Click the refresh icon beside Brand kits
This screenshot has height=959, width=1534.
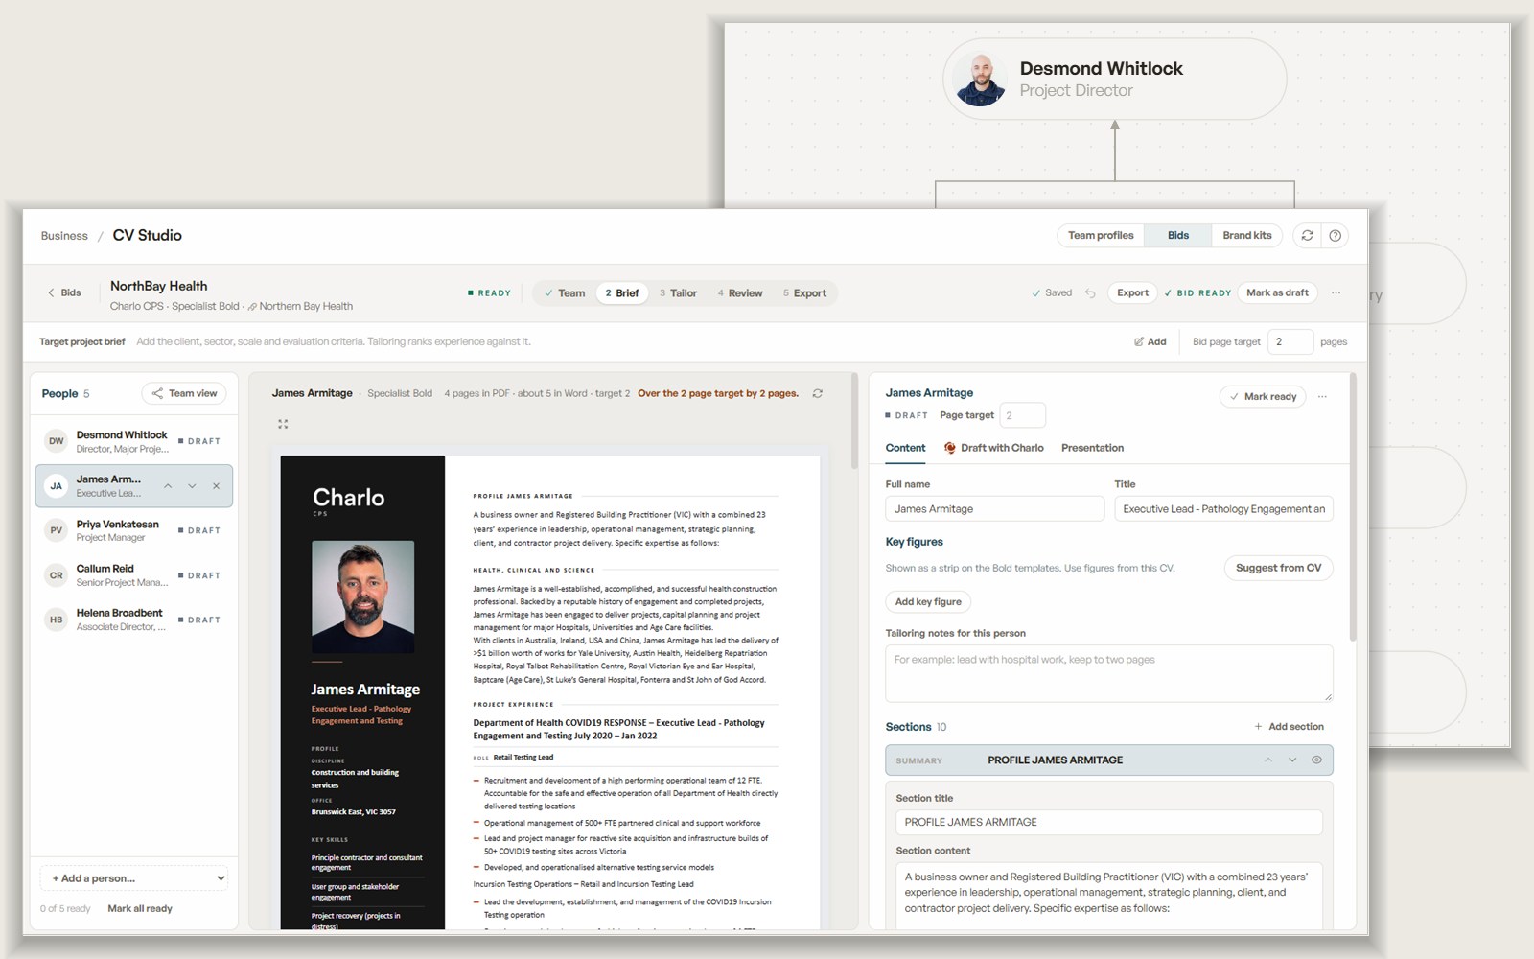coord(1307,236)
